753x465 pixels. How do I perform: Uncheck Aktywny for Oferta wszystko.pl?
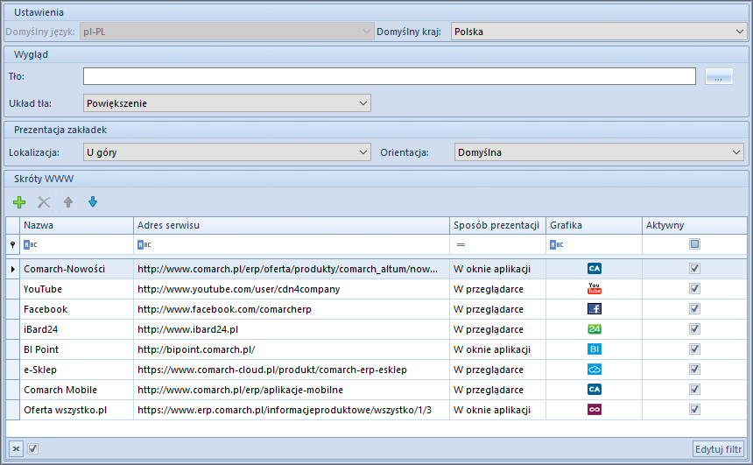(694, 410)
